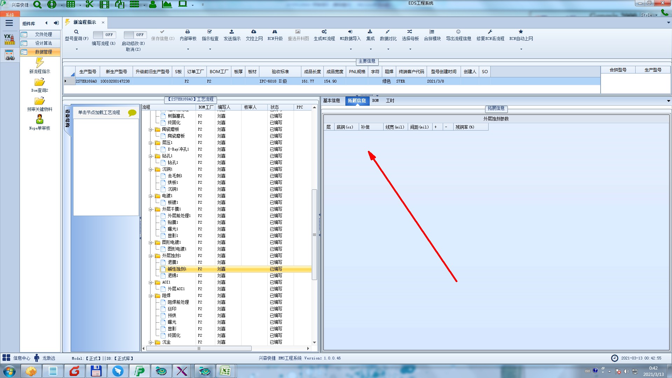Screen dimensions: 672x378
Task: Collapse the 外层蚀刻1 tree node
Action: click(150, 256)
